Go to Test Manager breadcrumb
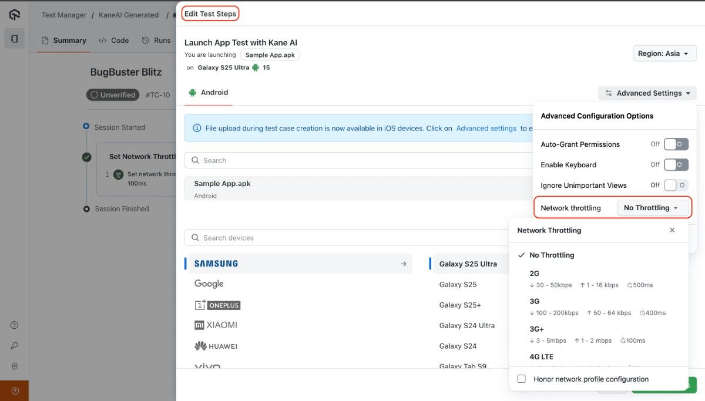This screenshot has width=705, height=401. 64,15
